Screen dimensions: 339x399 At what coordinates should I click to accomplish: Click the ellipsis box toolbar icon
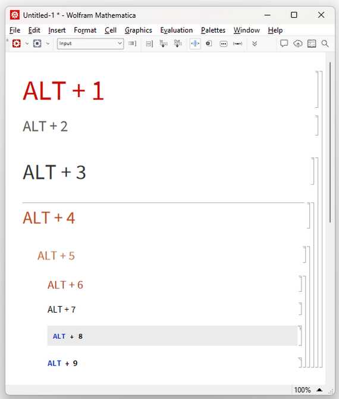point(224,43)
